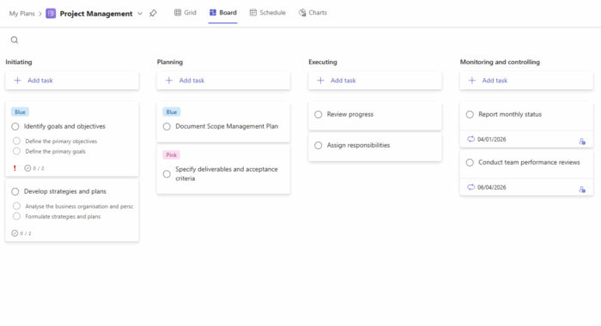Viewport: 601px width, 326px height.
Task: Add task in the Executing column
Action: [x=375, y=81]
